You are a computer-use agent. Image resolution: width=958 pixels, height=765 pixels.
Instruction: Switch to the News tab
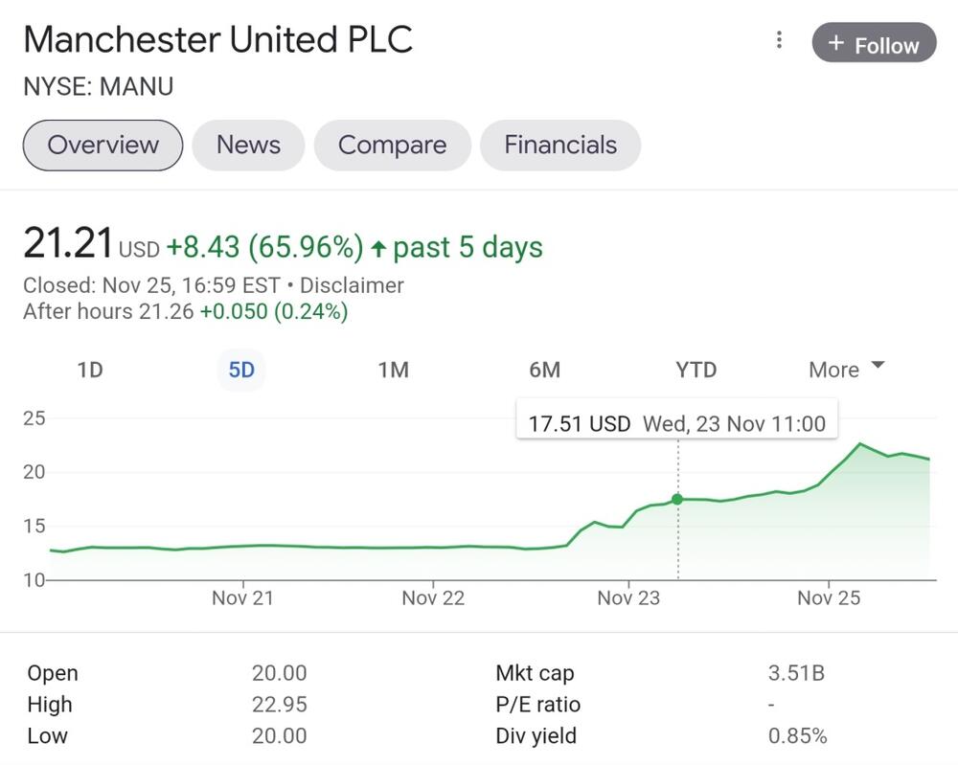click(248, 146)
